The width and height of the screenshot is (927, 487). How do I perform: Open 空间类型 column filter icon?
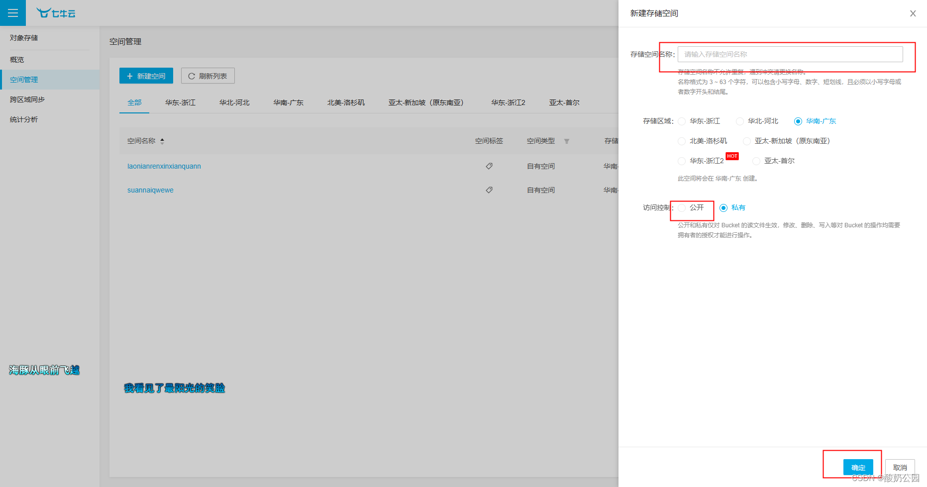click(566, 141)
